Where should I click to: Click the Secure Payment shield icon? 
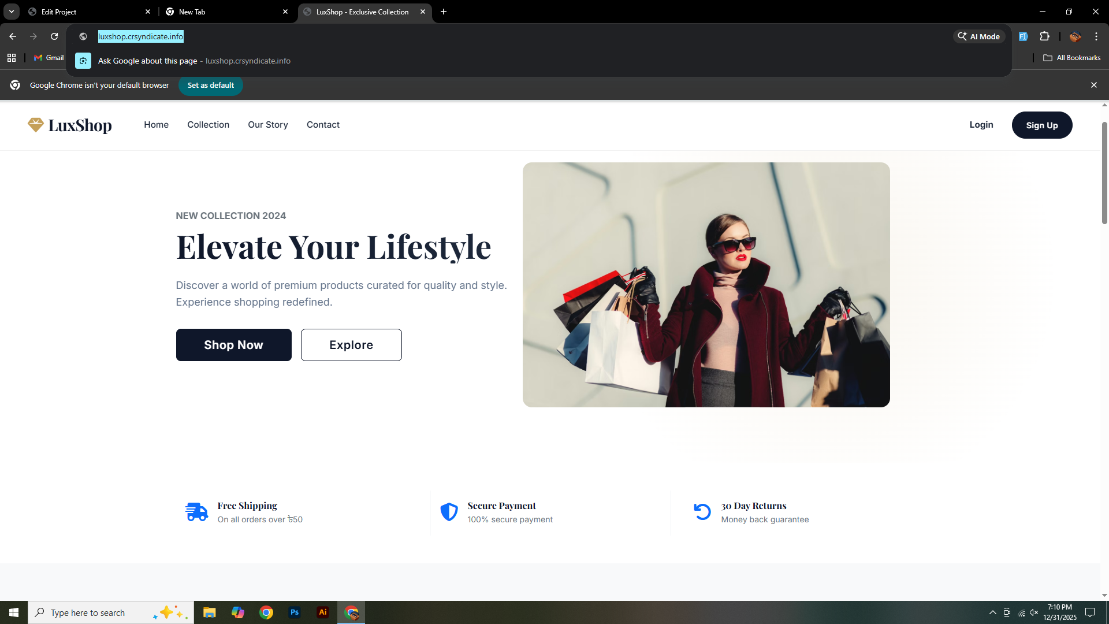[449, 512]
